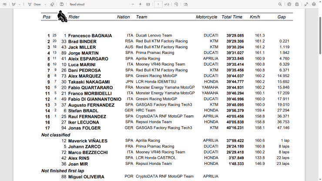Click gap value '47.146'
The height and width of the screenshot is (181, 322).
(283, 128)
